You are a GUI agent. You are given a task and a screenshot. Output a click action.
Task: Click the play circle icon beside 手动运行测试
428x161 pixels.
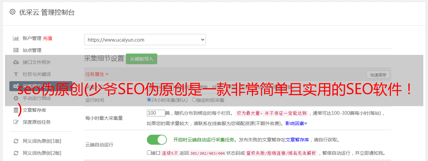(16, 98)
